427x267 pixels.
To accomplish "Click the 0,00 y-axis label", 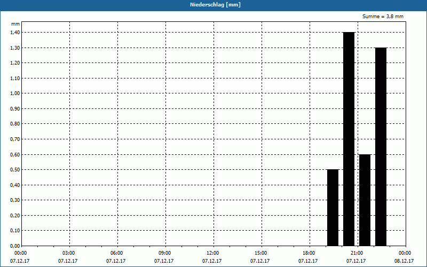I will point(15,246).
